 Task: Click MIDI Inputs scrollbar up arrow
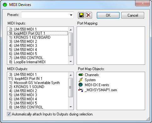[x=71, y=30]
